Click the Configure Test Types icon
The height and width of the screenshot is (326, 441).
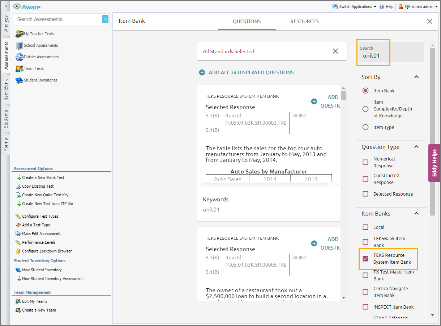tap(18, 216)
